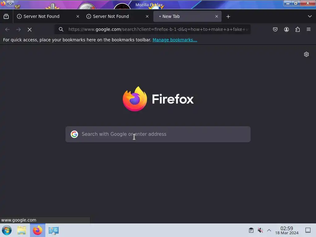316x237 pixels.
Task: Select the New Tab tab
Action: [187, 17]
